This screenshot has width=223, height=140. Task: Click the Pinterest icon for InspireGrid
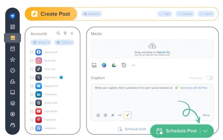(39, 120)
